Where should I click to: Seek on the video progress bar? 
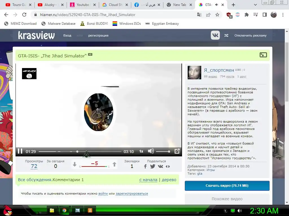80,152
